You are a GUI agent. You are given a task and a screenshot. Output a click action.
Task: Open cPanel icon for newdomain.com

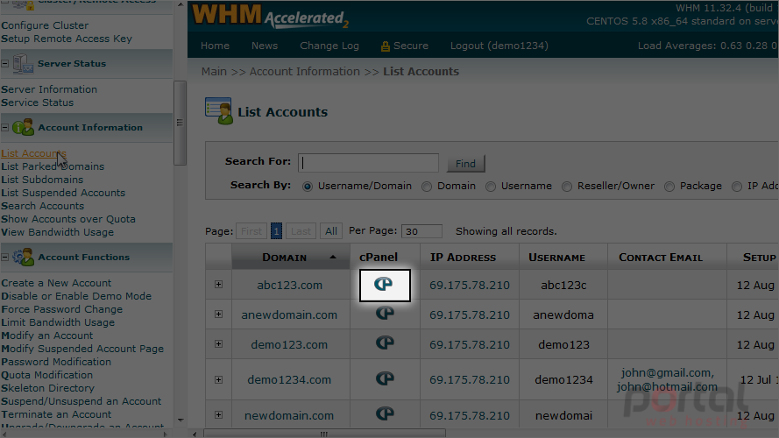tap(385, 414)
